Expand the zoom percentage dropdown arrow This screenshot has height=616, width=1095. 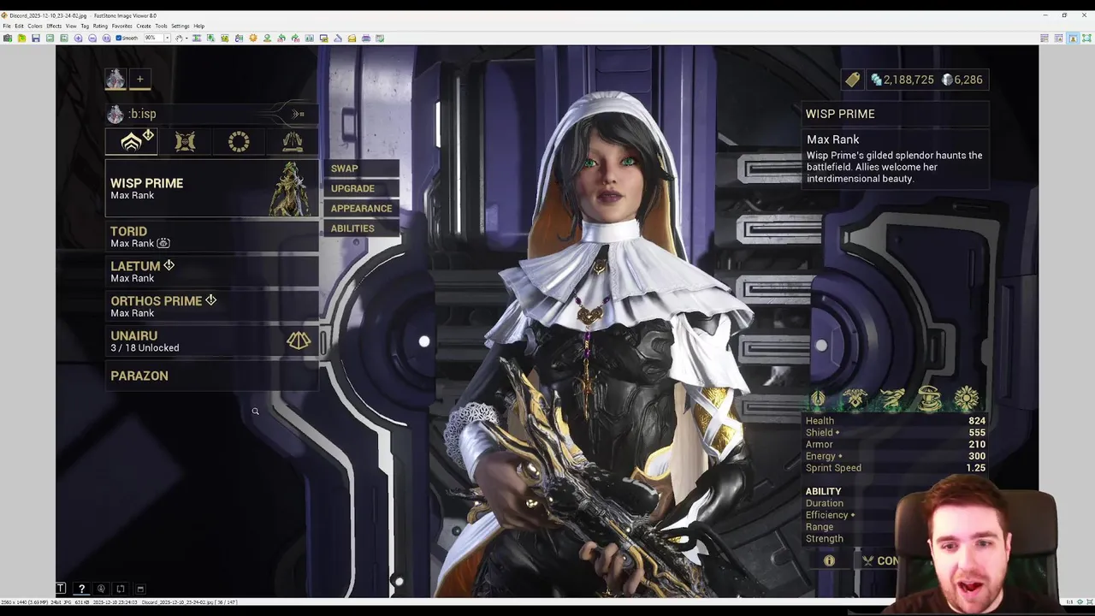pos(168,38)
